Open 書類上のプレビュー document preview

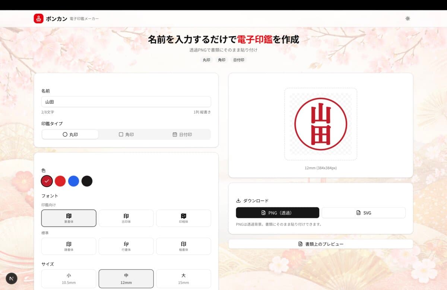point(320,244)
